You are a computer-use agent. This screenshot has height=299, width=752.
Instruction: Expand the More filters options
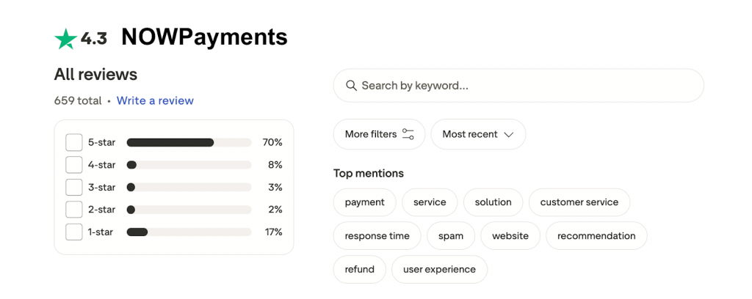coord(379,134)
